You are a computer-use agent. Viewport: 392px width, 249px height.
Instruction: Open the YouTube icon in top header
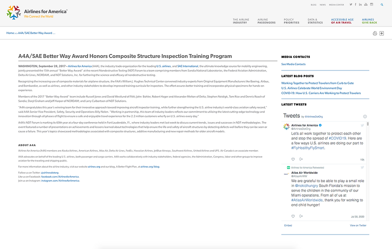pyautogui.click(x=366, y=4)
